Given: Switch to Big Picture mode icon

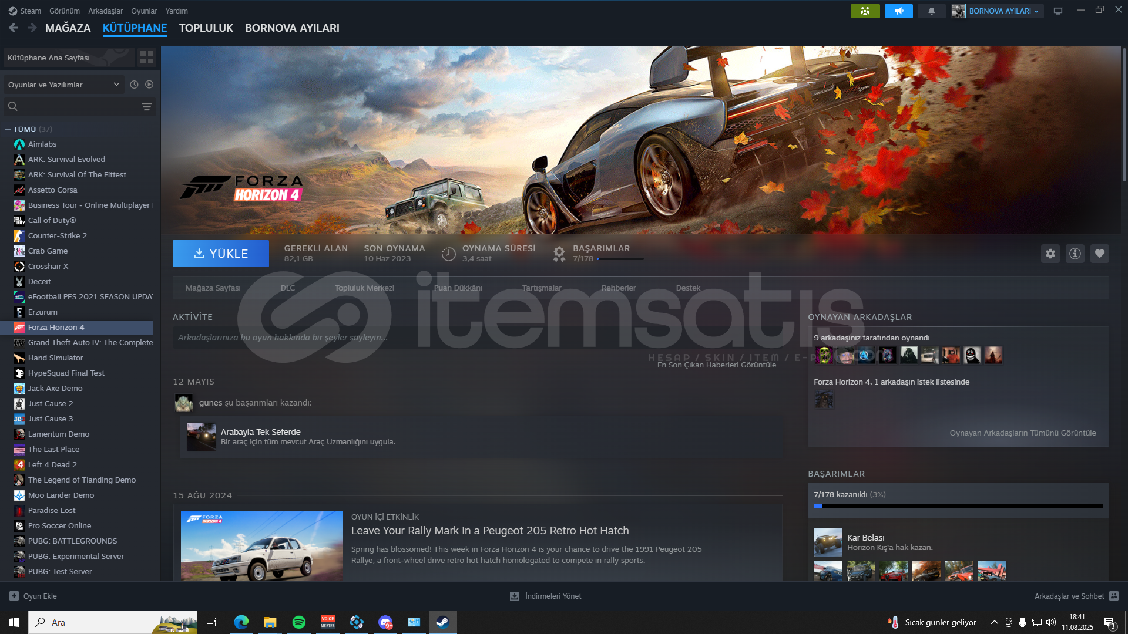Looking at the screenshot, I should tap(1057, 11).
